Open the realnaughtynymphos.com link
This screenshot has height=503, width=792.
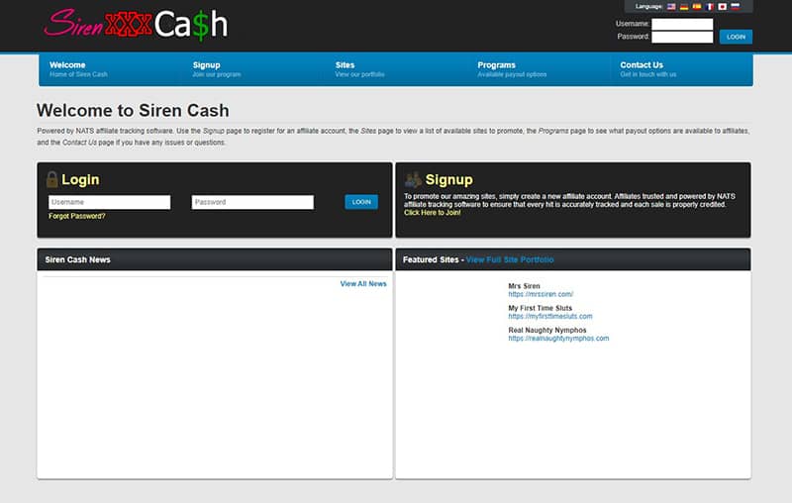558,339
